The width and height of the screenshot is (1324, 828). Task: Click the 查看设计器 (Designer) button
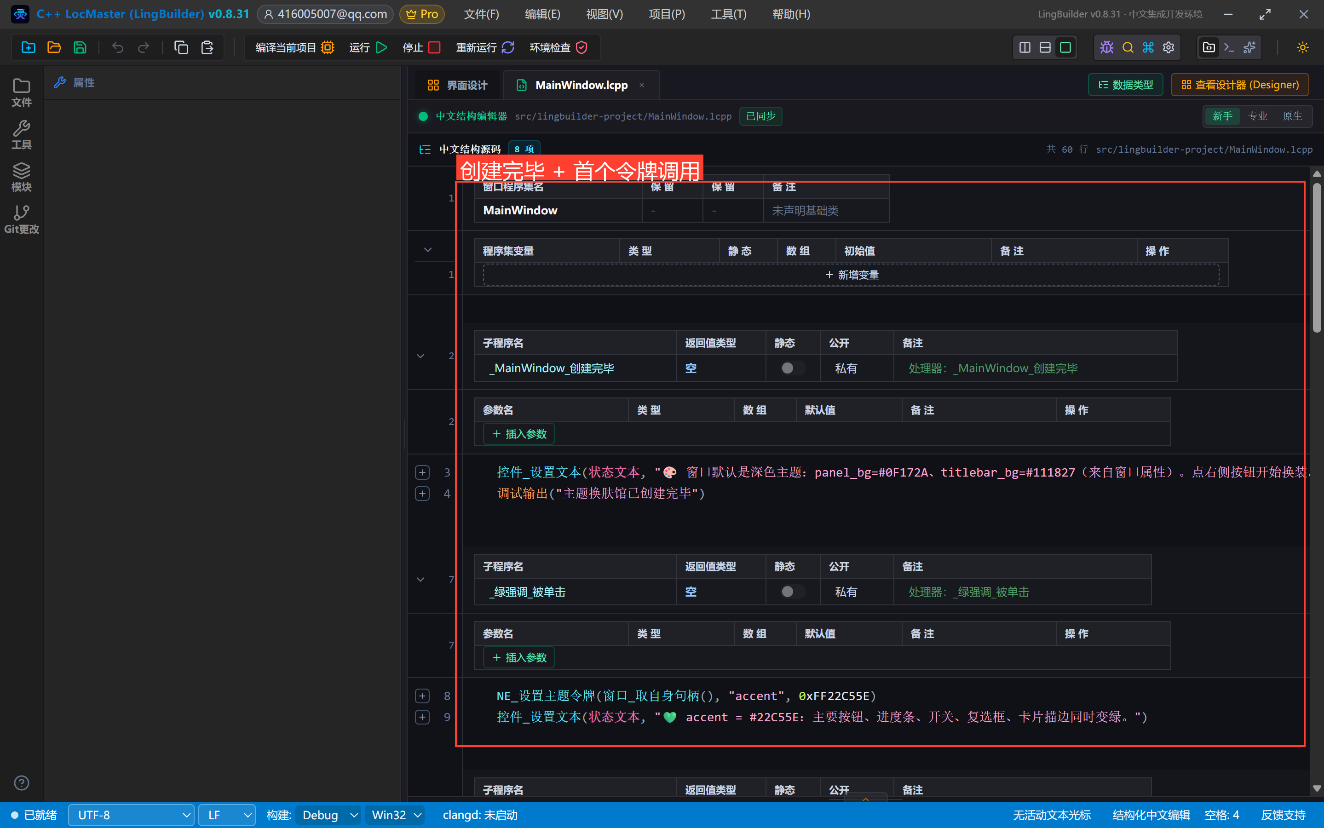click(x=1240, y=85)
